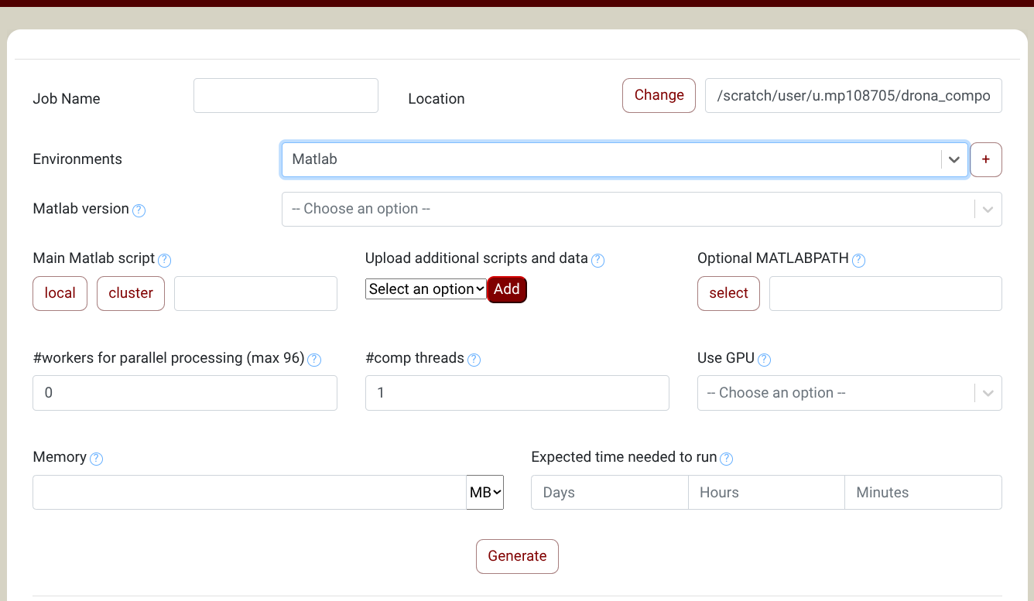The image size is (1034, 601).
Task: Expand the Environments dropdown showing Matlab
Action: point(624,159)
